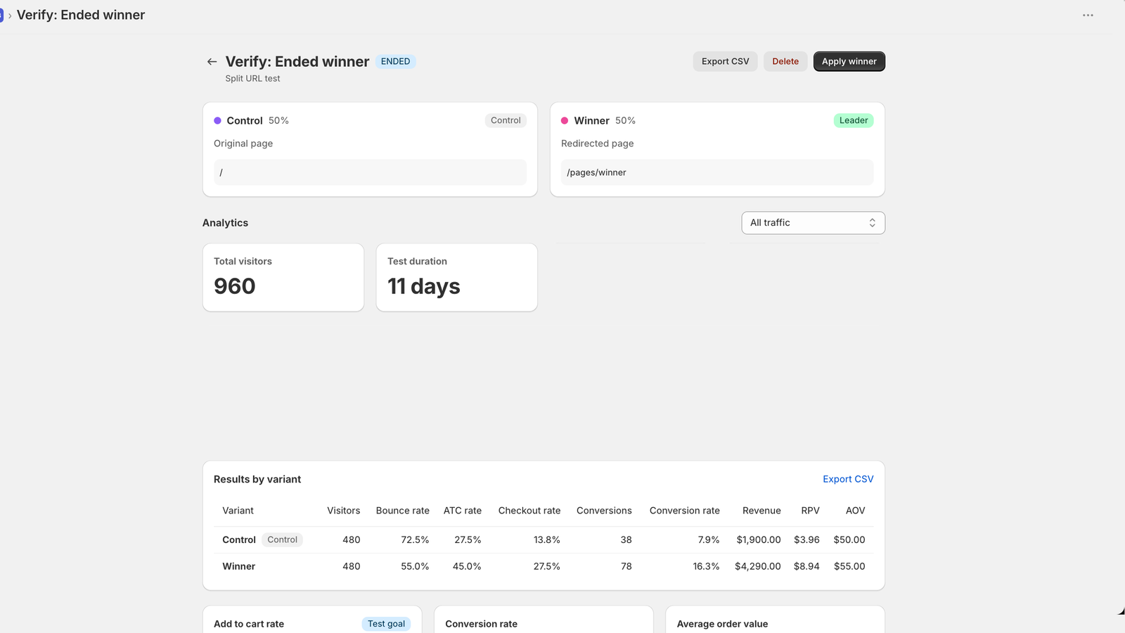1125x633 pixels.
Task: Click the Total visitors card
Action: pyautogui.click(x=283, y=278)
